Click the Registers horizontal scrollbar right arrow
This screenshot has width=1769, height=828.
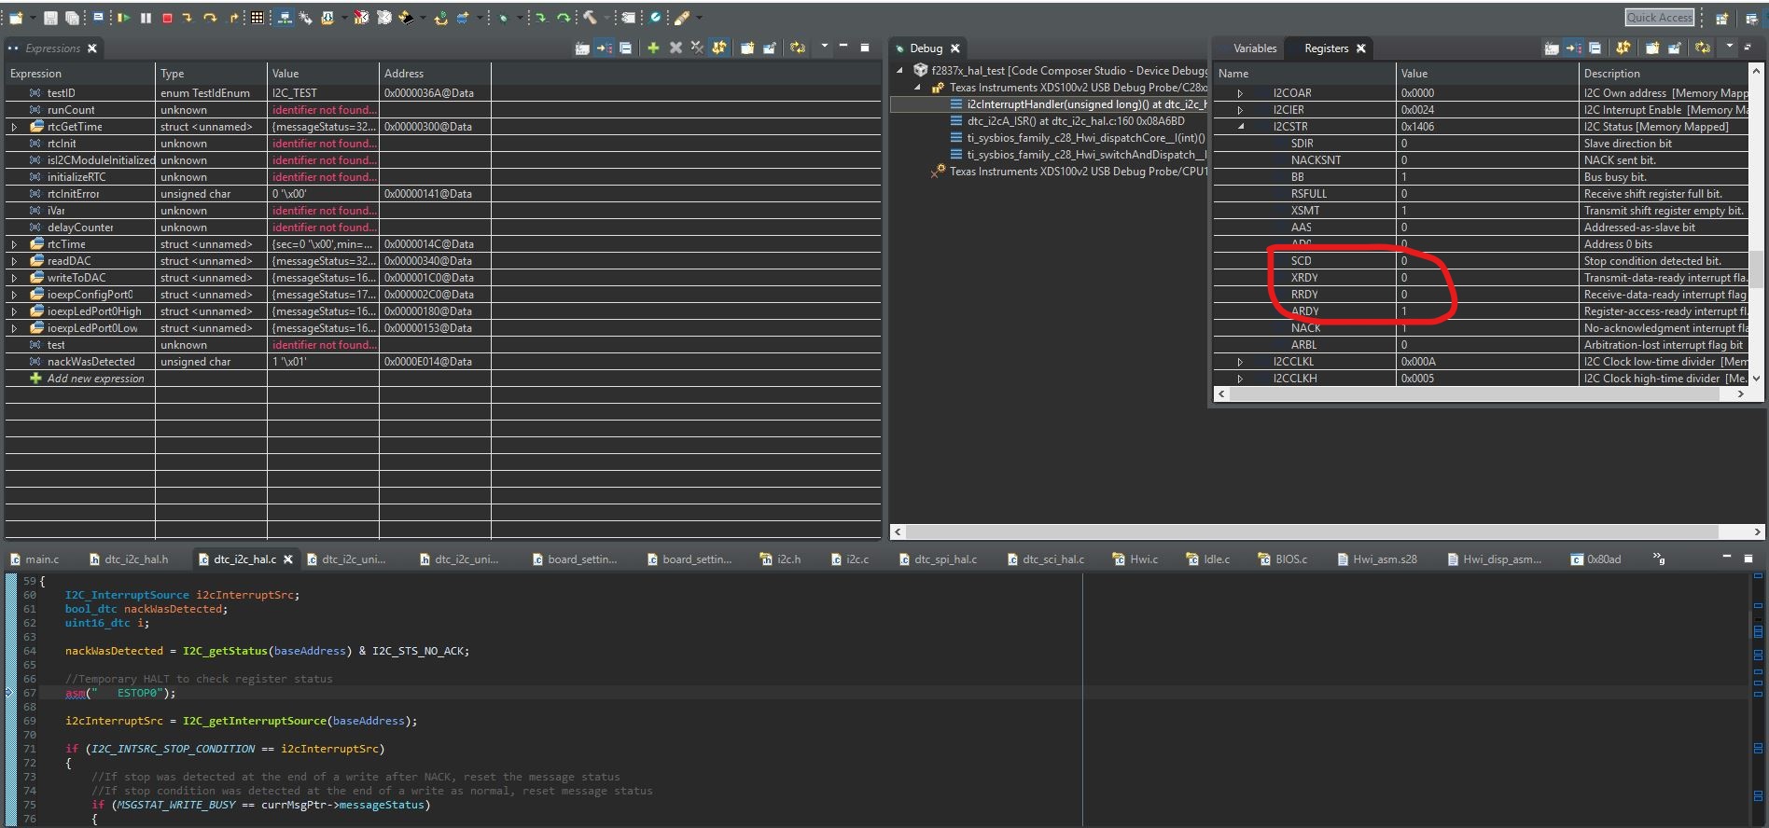pyautogui.click(x=1740, y=394)
